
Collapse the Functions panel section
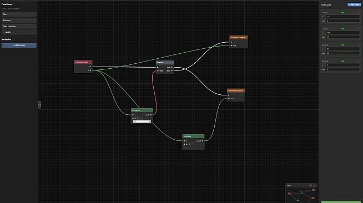[x=36, y=4]
